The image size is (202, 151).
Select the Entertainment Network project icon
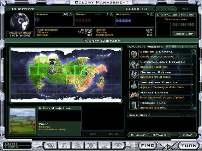click(134, 64)
